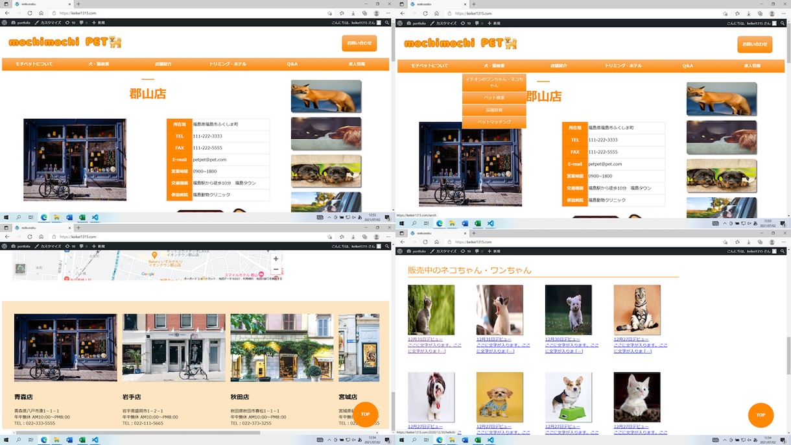Open portfolio link in bottom-right admin bar
This screenshot has height=445, width=791.
click(x=416, y=250)
